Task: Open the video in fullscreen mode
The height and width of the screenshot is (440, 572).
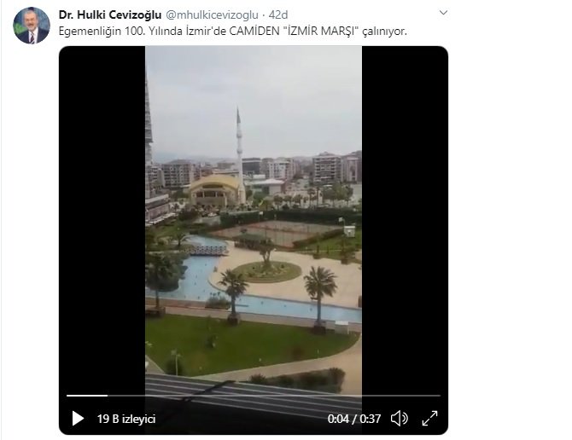Action: (429, 419)
